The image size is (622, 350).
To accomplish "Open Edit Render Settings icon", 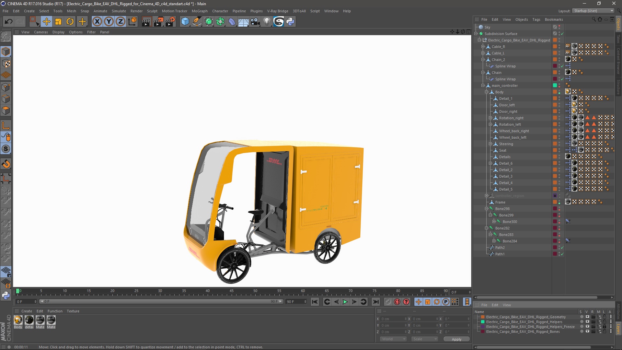I will point(170,22).
